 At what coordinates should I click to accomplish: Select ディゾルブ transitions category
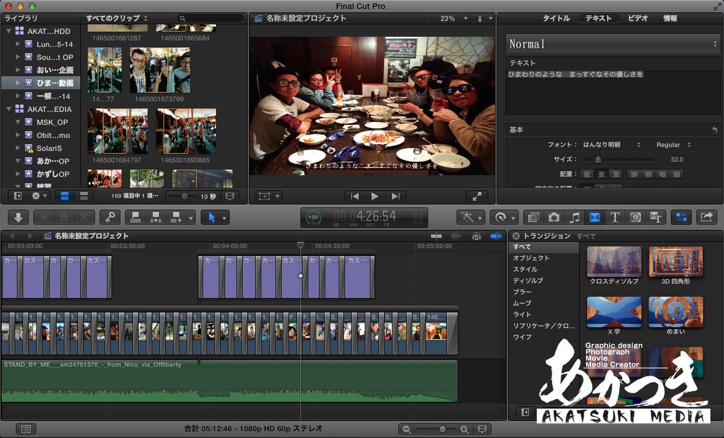[x=544, y=280]
